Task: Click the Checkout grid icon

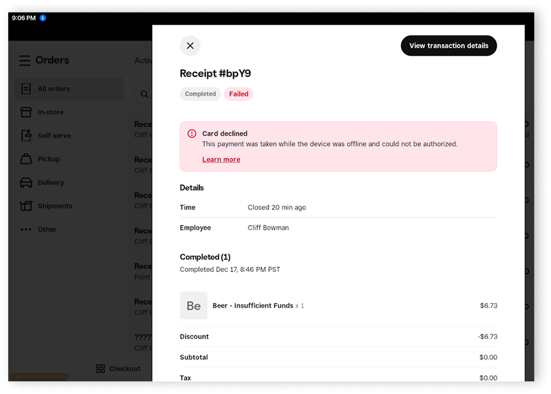Action: pos(100,368)
